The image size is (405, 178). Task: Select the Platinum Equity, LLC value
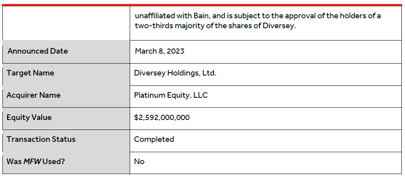171,95
